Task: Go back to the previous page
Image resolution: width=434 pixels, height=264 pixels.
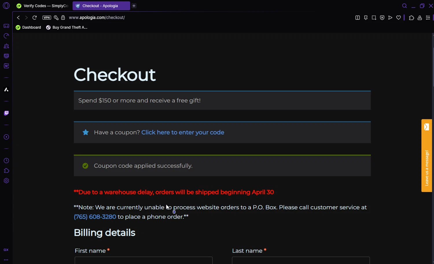Action: click(x=18, y=18)
